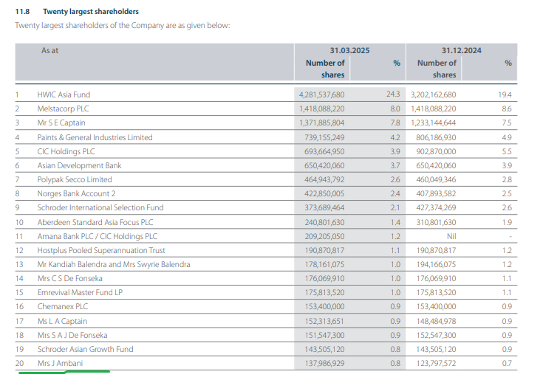Click share count "152,313,651"

(324, 322)
